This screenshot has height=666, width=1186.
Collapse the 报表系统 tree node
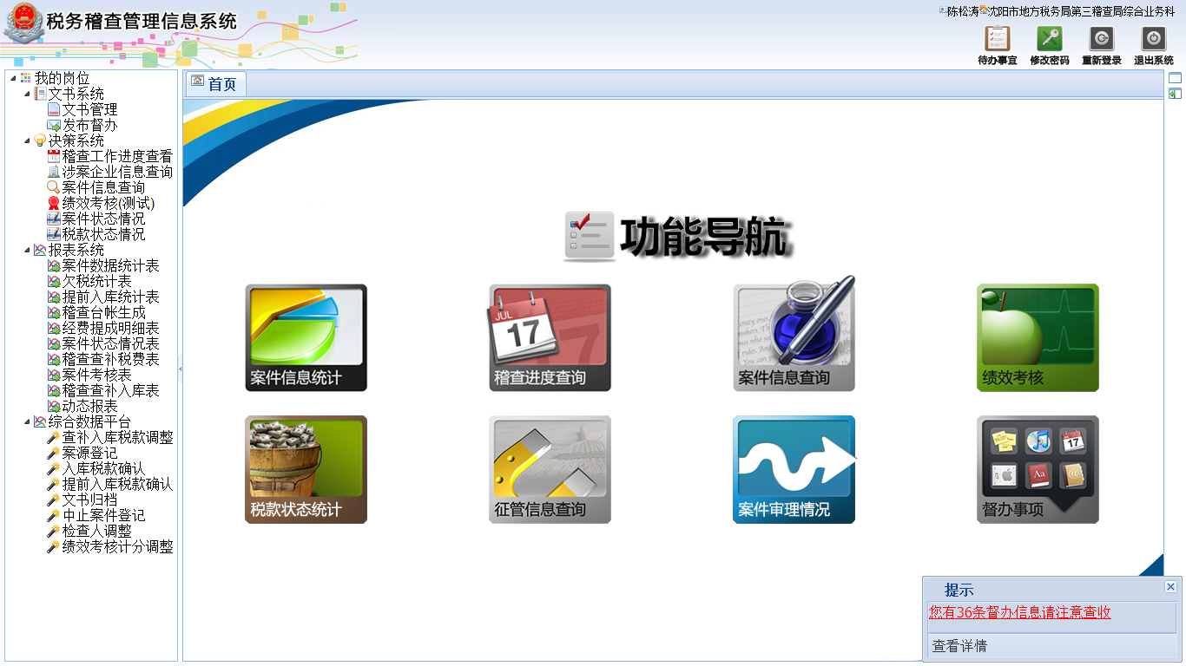(x=26, y=251)
